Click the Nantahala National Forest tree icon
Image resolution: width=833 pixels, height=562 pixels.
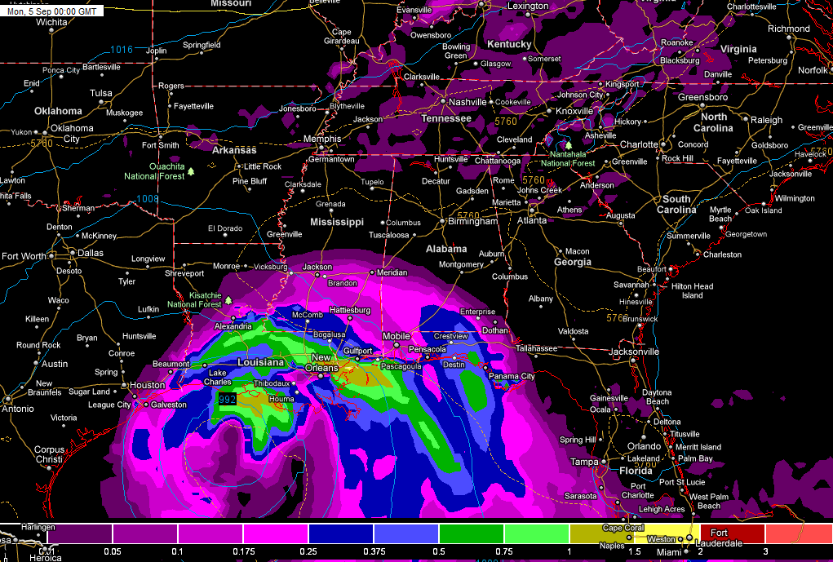click(x=569, y=144)
